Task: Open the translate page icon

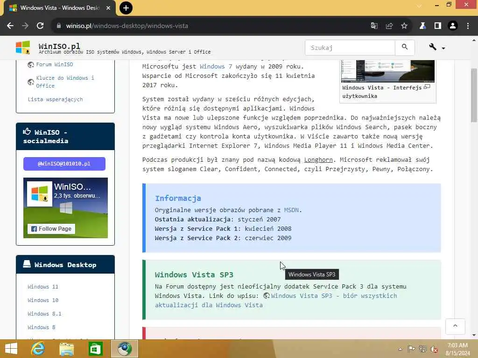Action: [374, 26]
